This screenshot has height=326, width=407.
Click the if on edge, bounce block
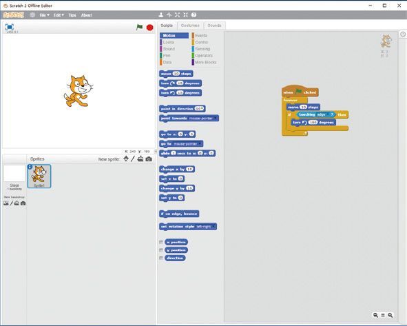[x=179, y=214]
